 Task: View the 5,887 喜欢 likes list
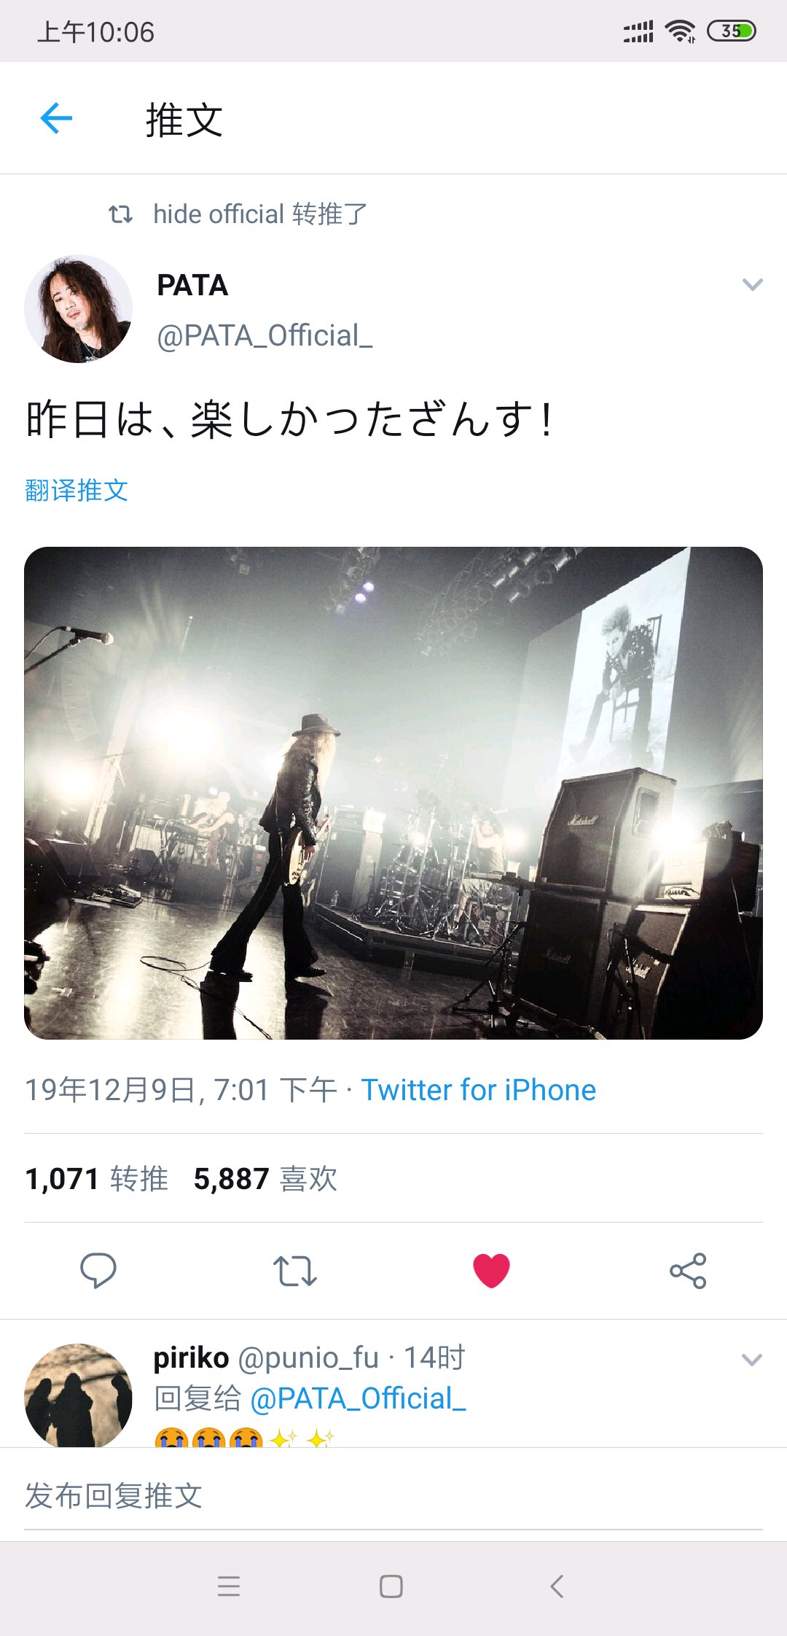point(266,1178)
